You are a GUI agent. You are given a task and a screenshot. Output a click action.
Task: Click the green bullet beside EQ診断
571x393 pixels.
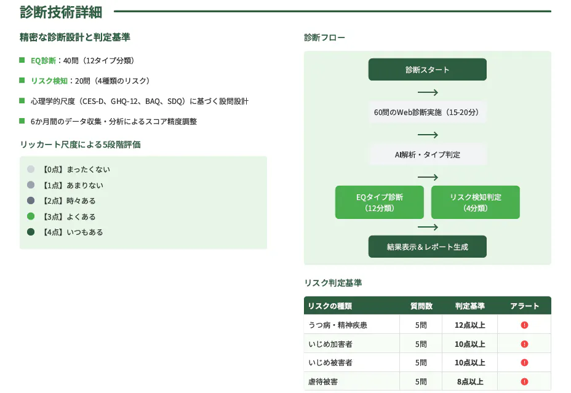[22, 60]
